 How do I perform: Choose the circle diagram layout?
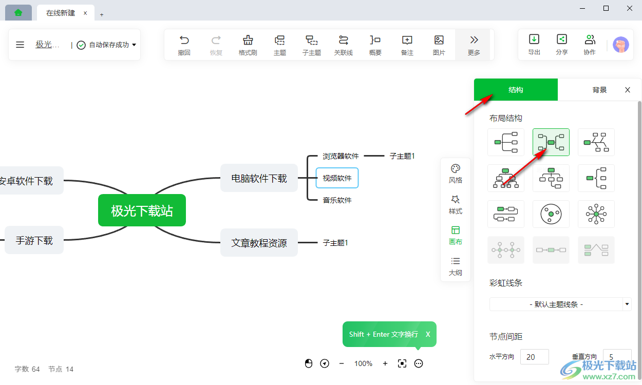point(551,214)
